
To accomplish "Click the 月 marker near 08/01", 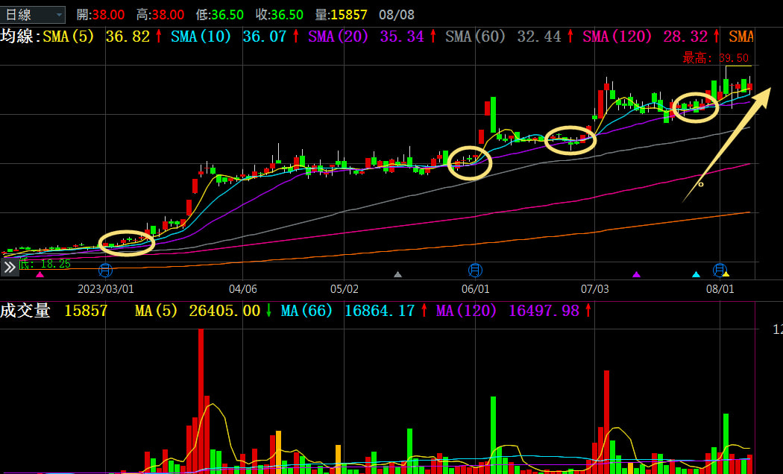I will tap(720, 269).
